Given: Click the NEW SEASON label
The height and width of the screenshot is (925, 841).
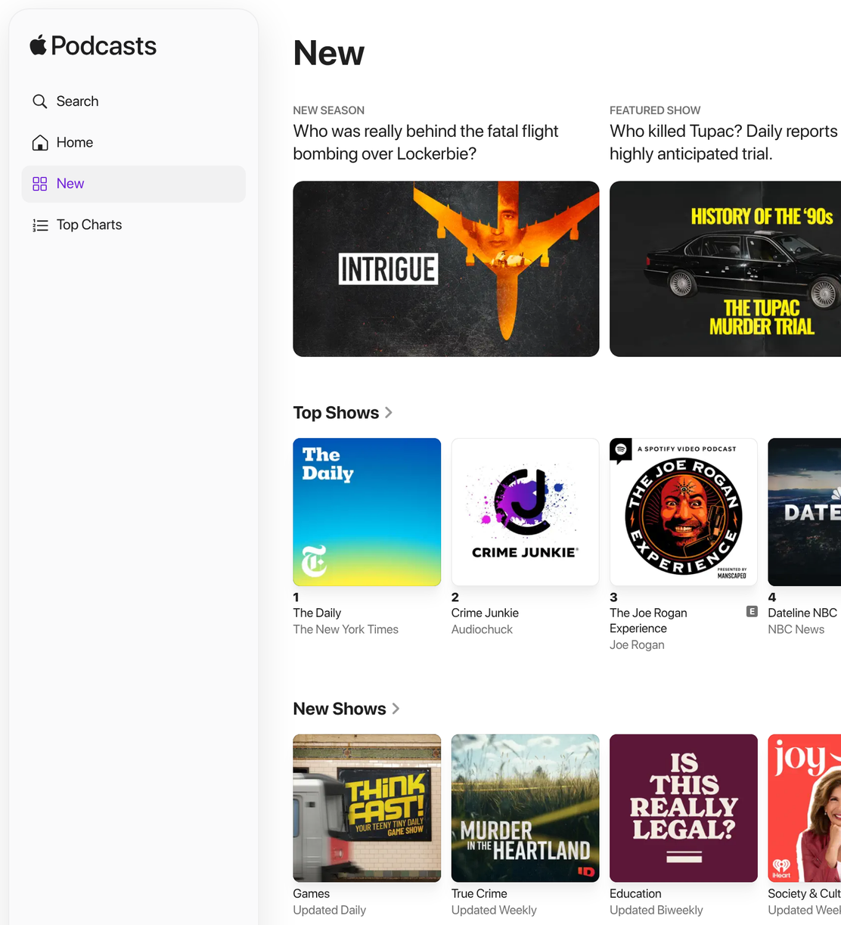Looking at the screenshot, I should click(329, 110).
